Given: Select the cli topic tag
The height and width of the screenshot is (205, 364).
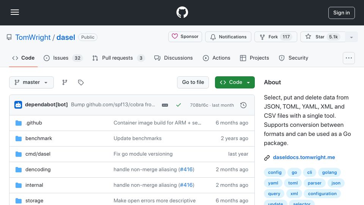Looking at the screenshot, I should click(310, 172).
